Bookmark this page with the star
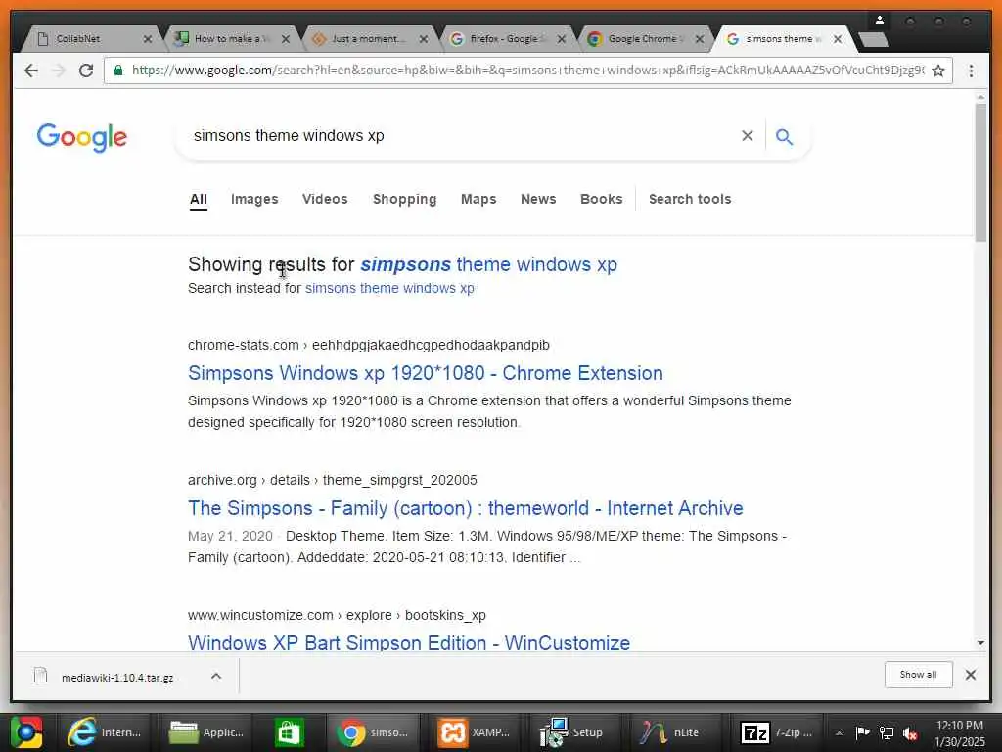 938,70
